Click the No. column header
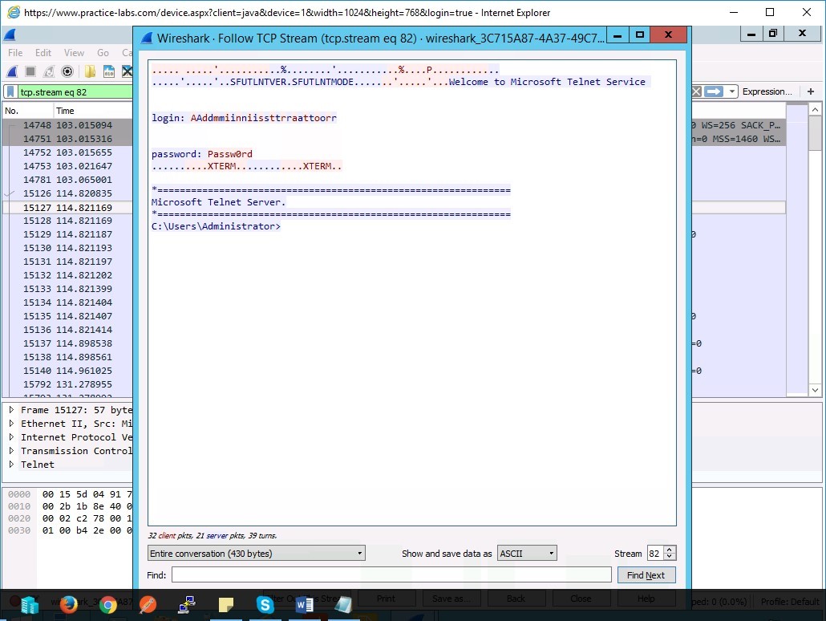This screenshot has width=826, height=621. [27, 111]
